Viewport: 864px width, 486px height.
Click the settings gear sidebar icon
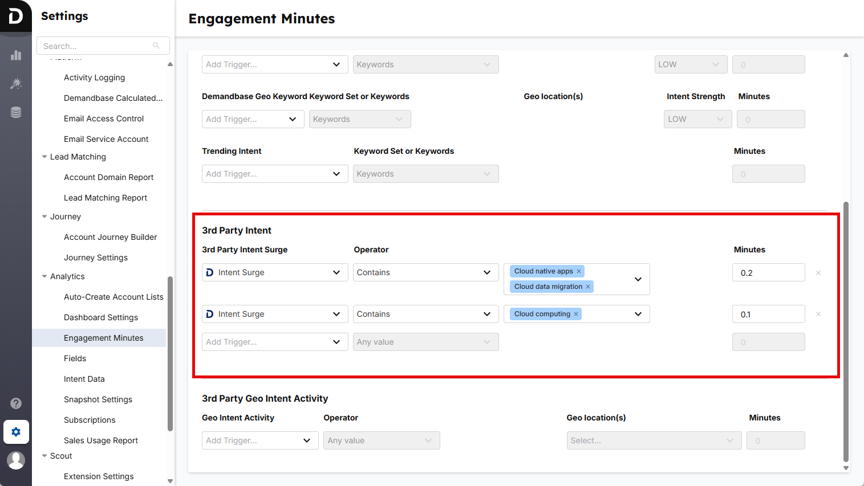pos(16,432)
